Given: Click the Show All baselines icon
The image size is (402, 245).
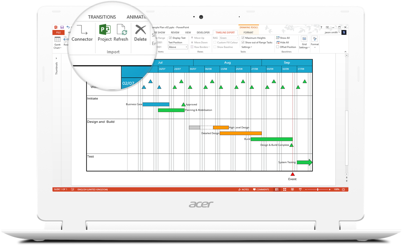Looking at the screenshot, I should [x=278, y=38].
